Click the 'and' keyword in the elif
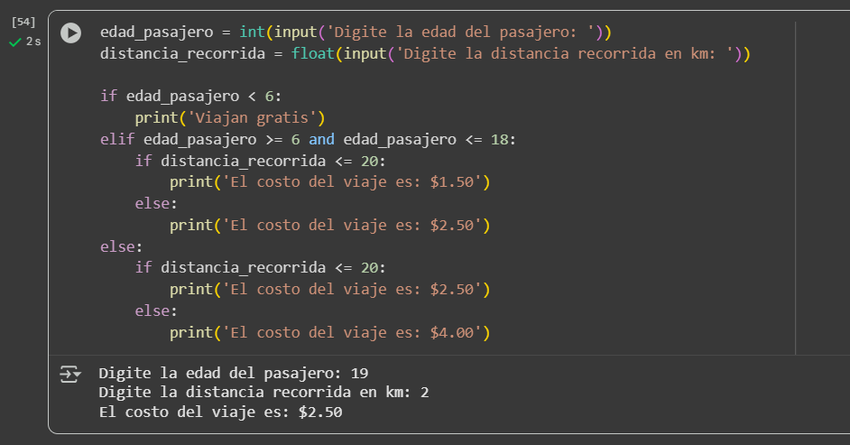The height and width of the screenshot is (445, 850). 321,139
